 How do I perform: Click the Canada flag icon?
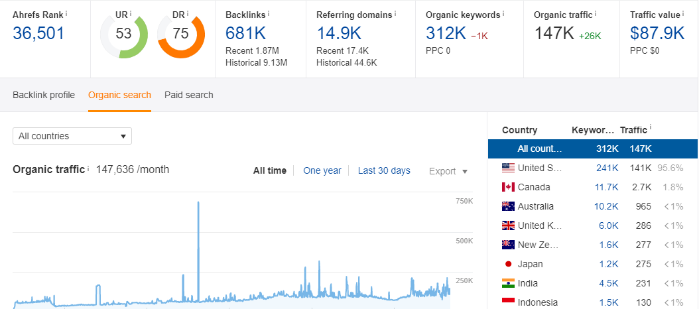pos(508,187)
